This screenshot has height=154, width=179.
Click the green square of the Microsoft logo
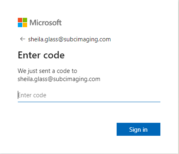pyautogui.click(x=25, y=20)
